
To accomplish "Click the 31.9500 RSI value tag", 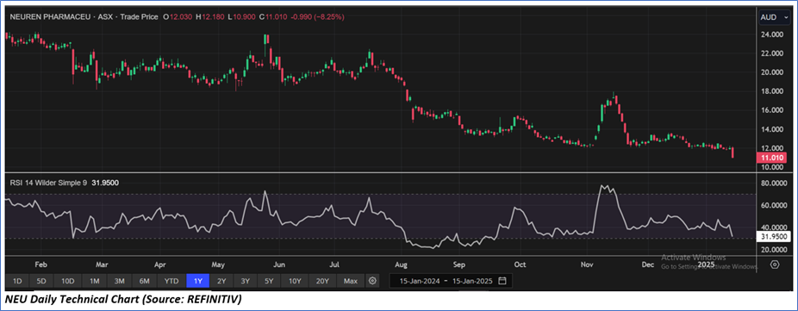I will coord(775,237).
